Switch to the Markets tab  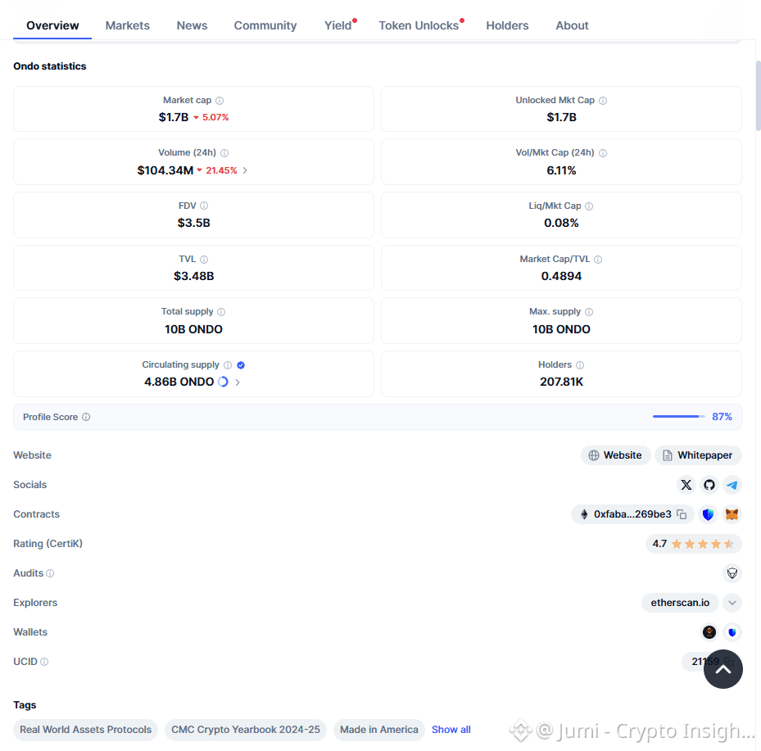(x=128, y=25)
